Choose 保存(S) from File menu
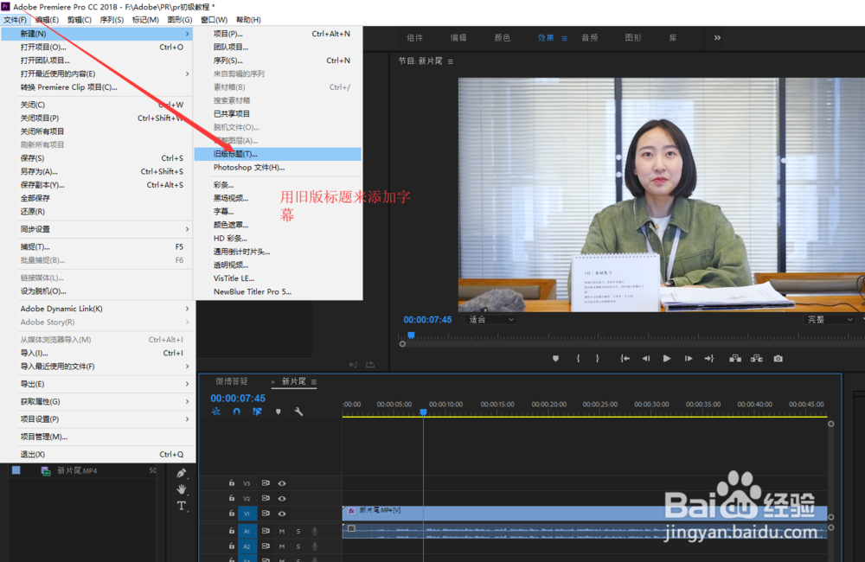The width and height of the screenshot is (865, 562). tap(99, 158)
